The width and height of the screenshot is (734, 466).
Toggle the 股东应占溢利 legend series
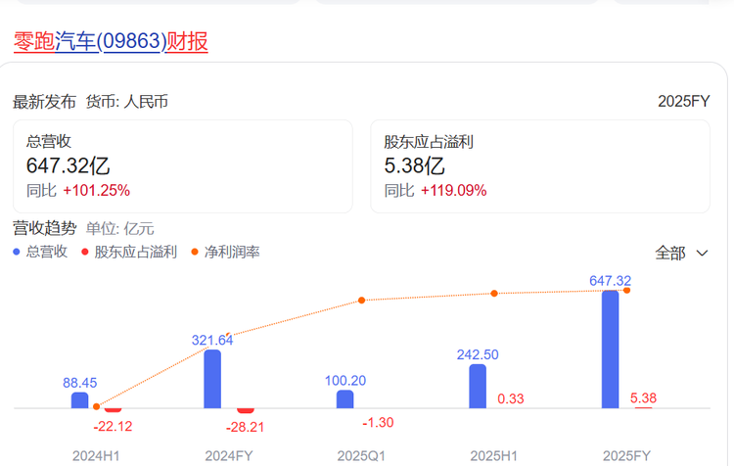[128, 252]
